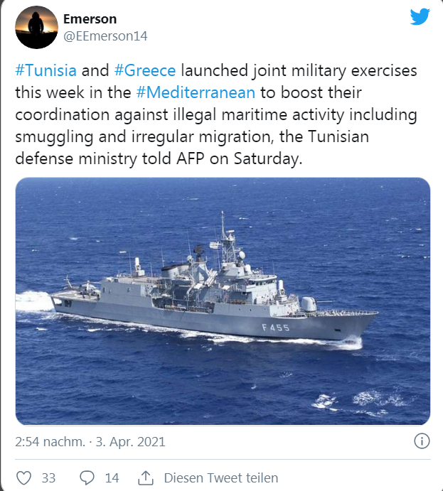Viewport: 443px width, 491px height.
Task: Click the reply speech bubble icon
Action: [x=87, y=477]
